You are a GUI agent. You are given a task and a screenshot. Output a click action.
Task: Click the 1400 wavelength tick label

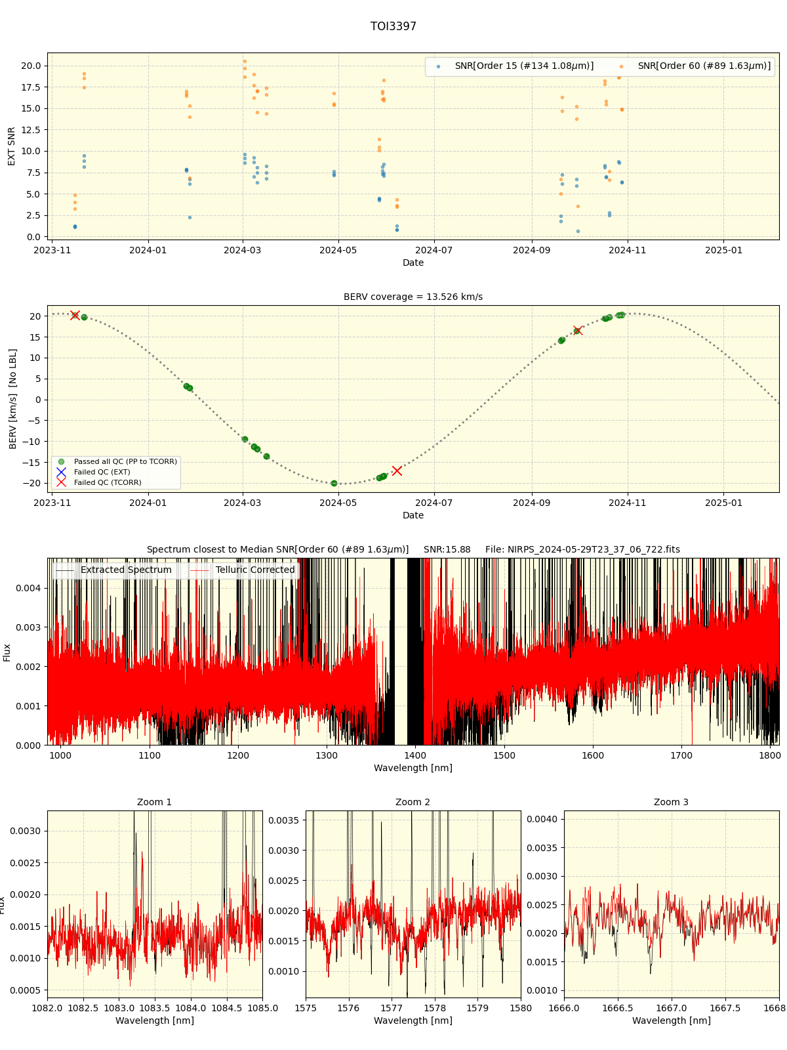click(x=415, y=756)
